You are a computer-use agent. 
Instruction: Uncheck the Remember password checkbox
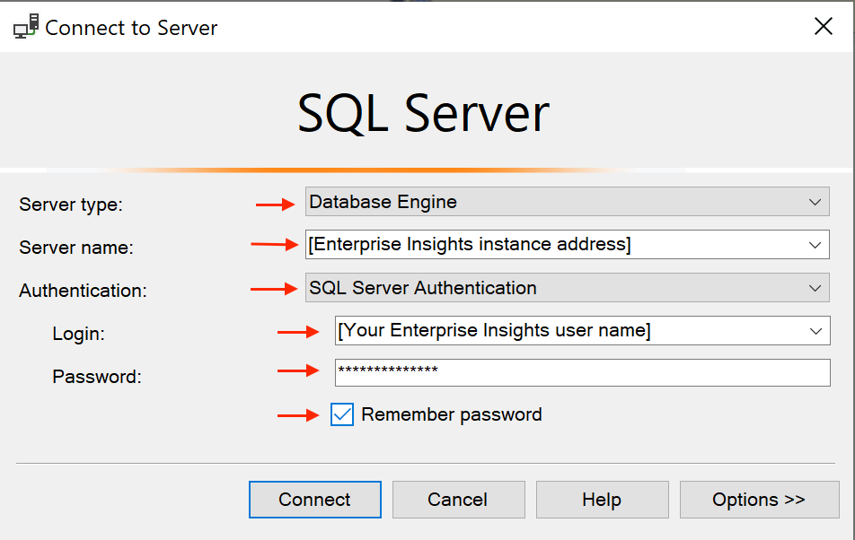click(342, 414)
